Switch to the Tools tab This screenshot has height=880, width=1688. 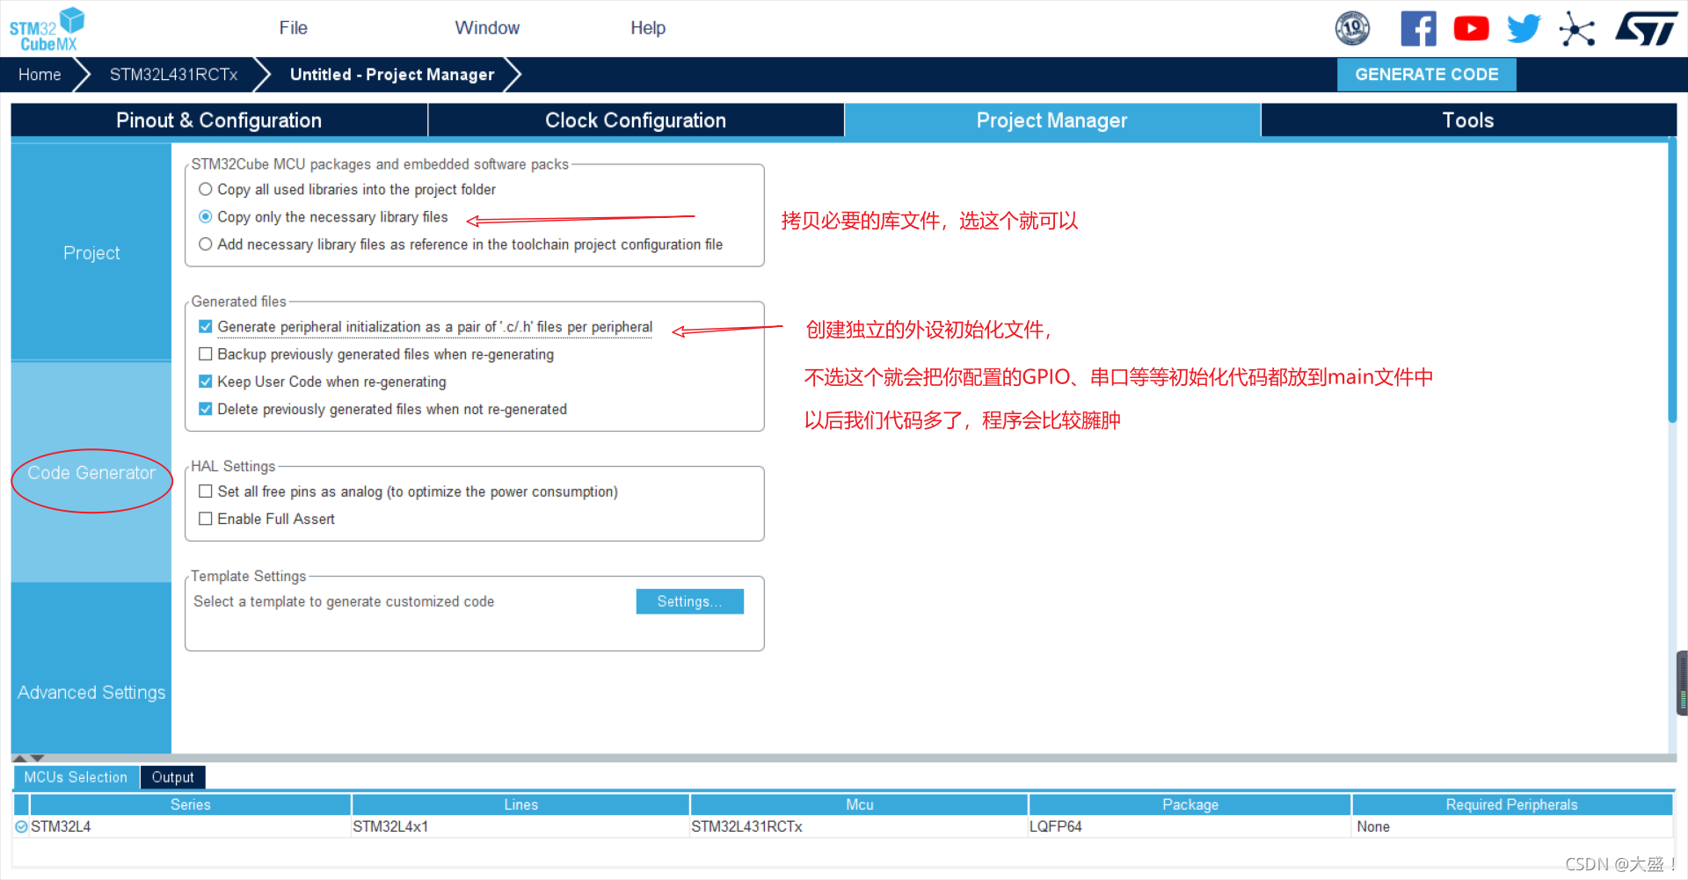click(1468, 120)
